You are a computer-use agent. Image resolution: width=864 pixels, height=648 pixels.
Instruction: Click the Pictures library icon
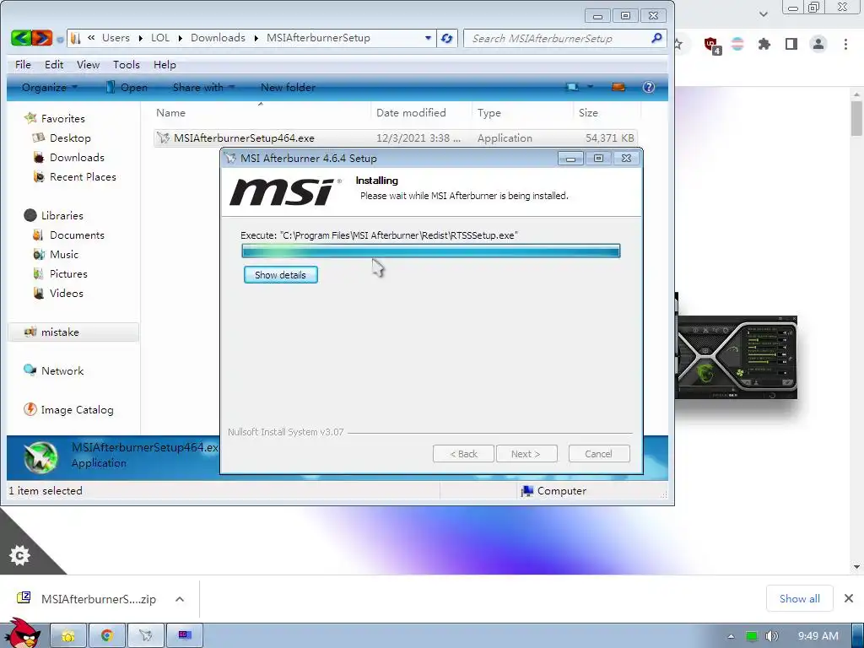38,274
